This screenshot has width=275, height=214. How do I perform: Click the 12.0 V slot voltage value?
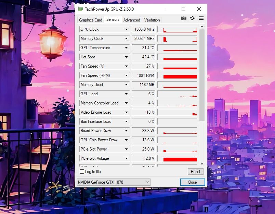(143, 158)
